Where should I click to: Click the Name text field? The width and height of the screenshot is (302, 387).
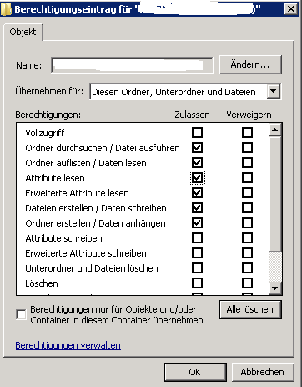(133, 65)
